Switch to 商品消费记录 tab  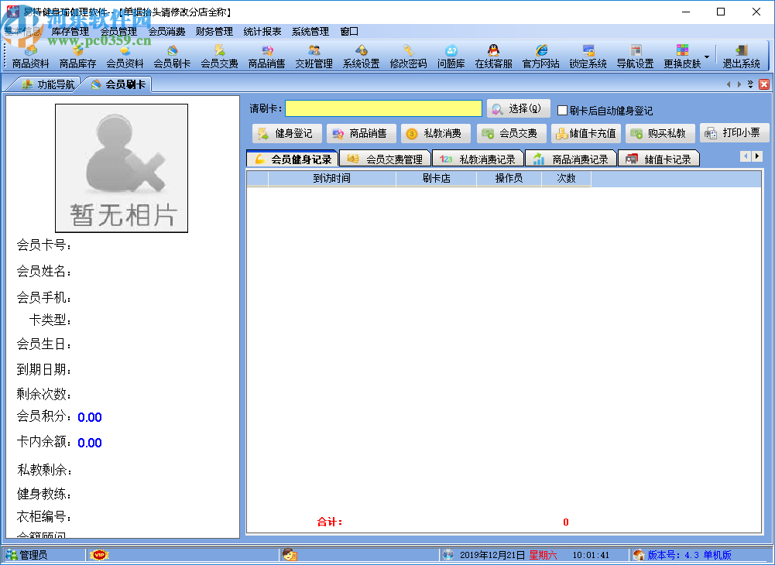(x=571, y=159)
